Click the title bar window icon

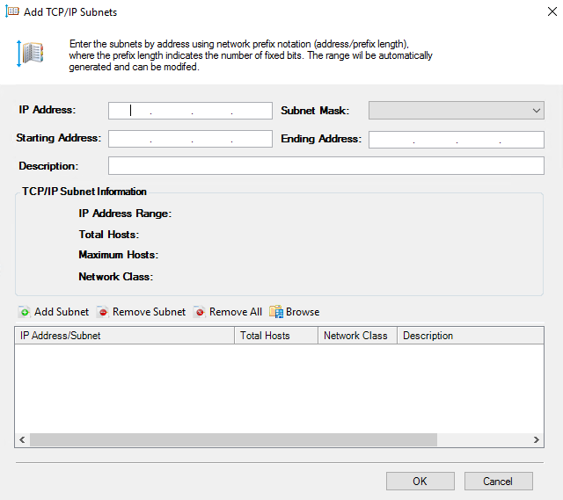coord(12,12)
